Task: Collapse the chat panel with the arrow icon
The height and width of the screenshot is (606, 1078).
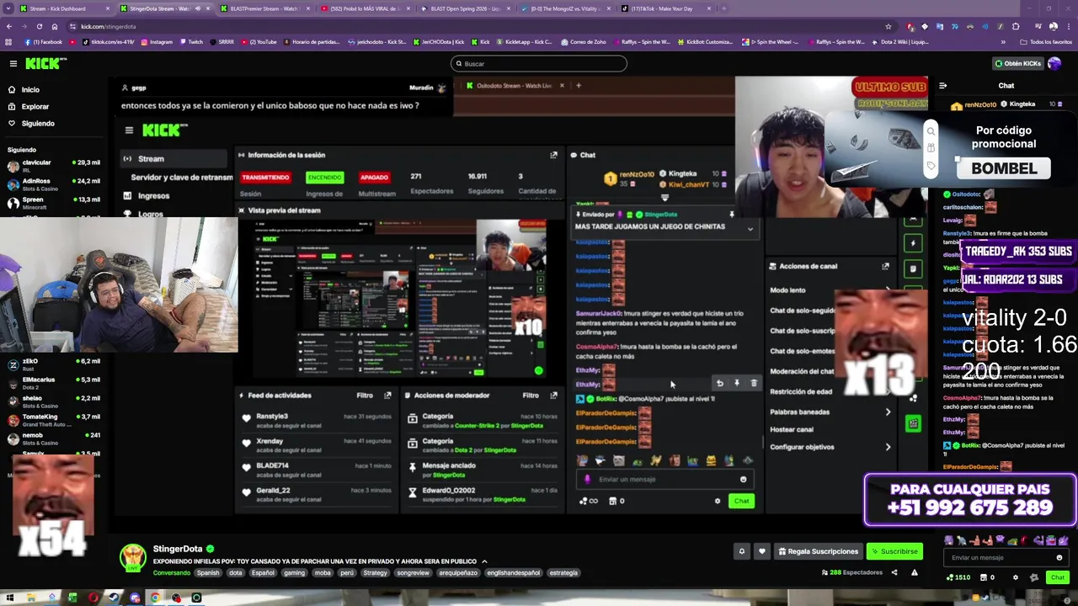Action: [x=942, y=85]
